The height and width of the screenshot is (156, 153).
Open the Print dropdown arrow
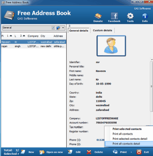131,152
